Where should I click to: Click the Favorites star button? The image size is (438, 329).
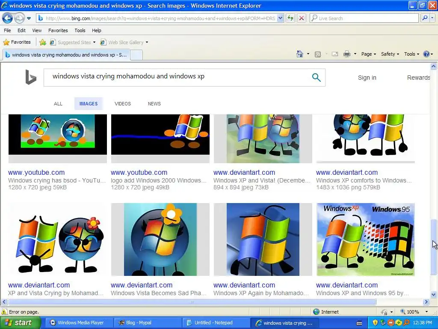(17, 42)
